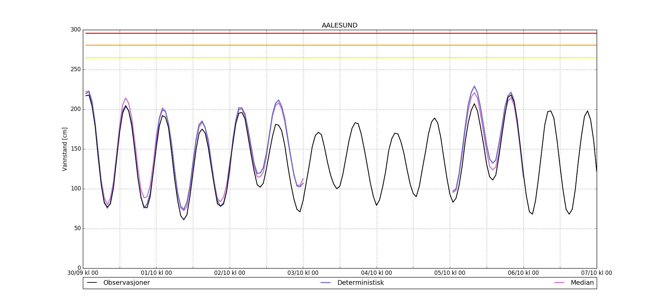Click the 50 y-axis tick label
Image resolution: width=663 pixels, height=298 pixels.
tap(77, 228)
